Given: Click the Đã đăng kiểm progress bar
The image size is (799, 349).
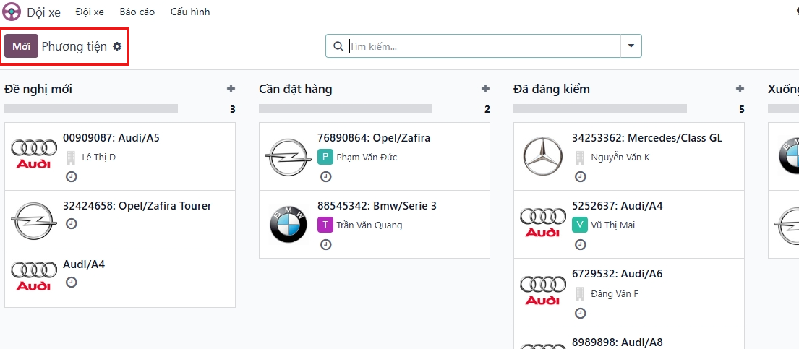Looking at the screenshot, I should point(599,108).
